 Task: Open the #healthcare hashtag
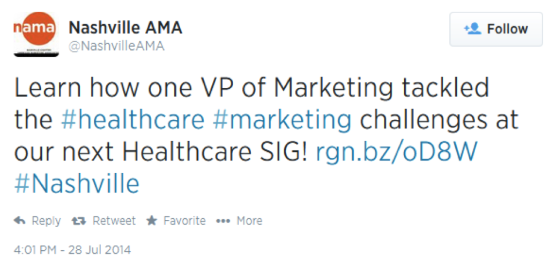click(x=132, y=119)
